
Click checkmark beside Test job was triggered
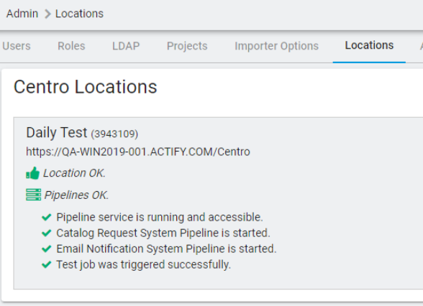point(46,265)
